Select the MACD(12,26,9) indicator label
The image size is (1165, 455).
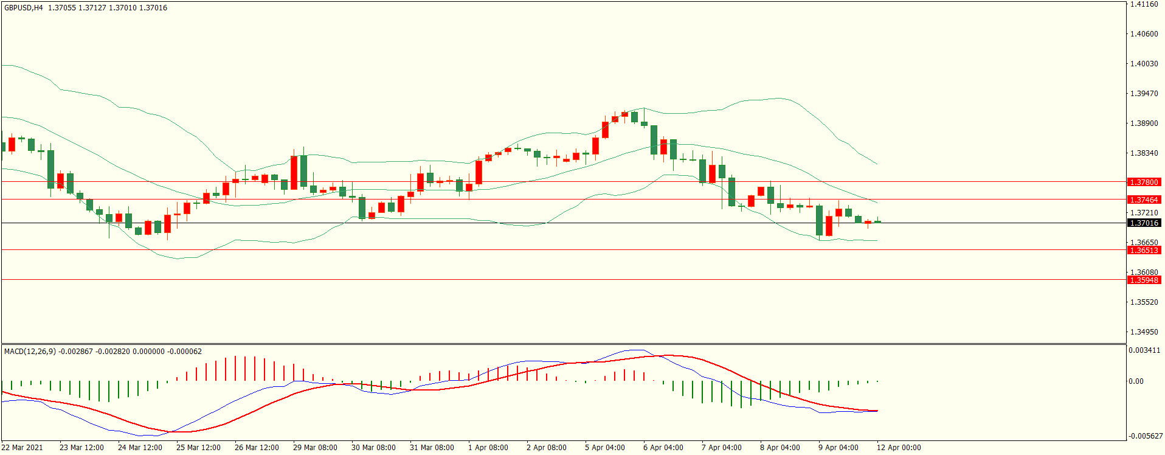[30, 352]
